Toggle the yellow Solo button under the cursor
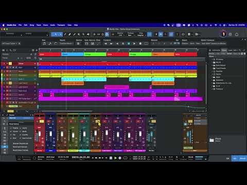 [98, 121]
